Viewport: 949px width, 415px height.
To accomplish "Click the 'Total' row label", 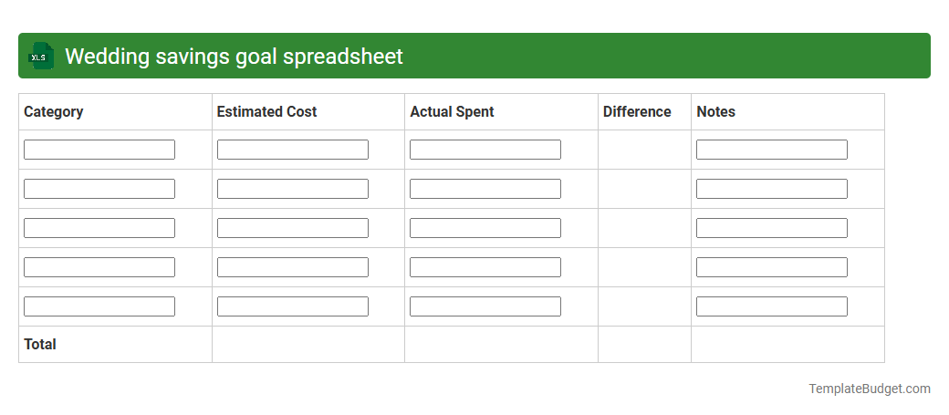I will (x=40, y=344).
